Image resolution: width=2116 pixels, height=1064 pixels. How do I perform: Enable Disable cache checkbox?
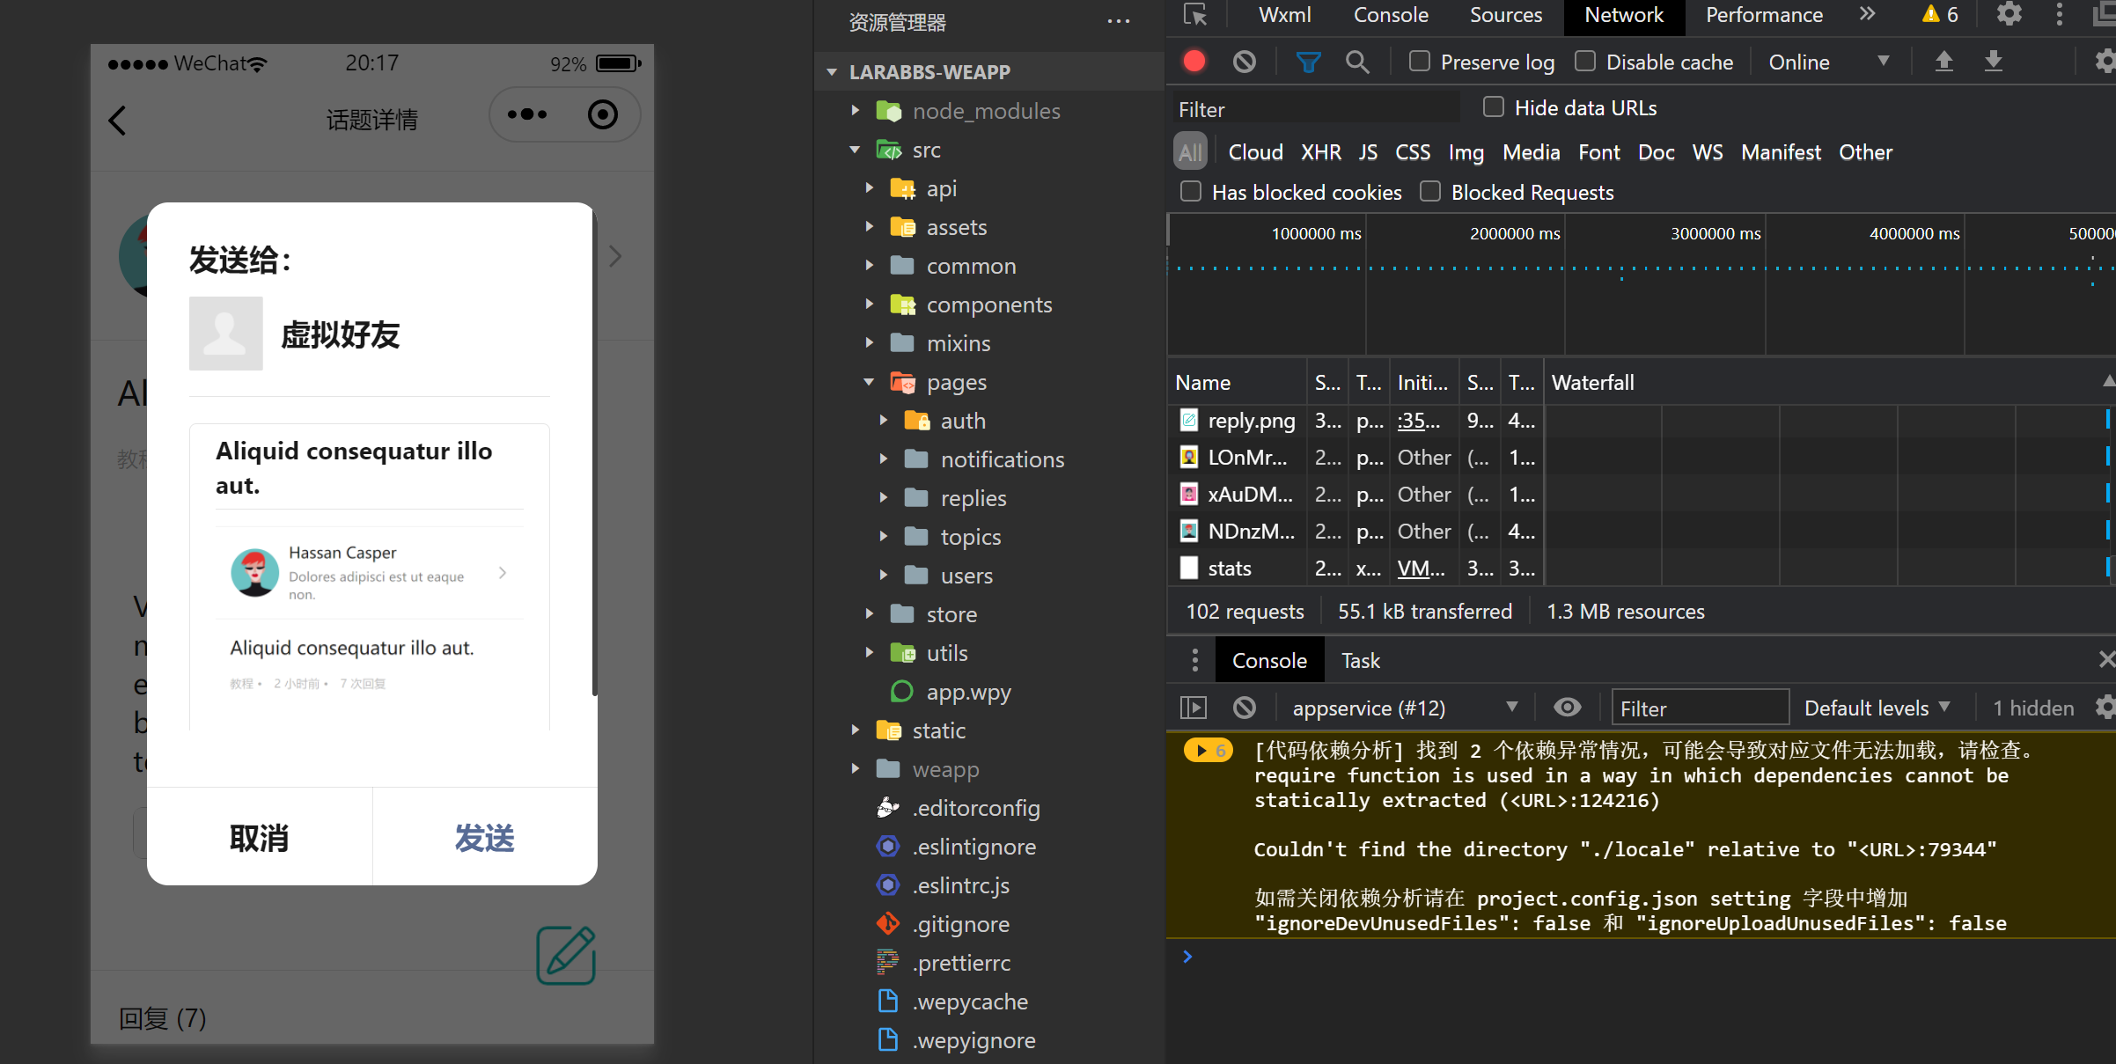click(1584, 61)
